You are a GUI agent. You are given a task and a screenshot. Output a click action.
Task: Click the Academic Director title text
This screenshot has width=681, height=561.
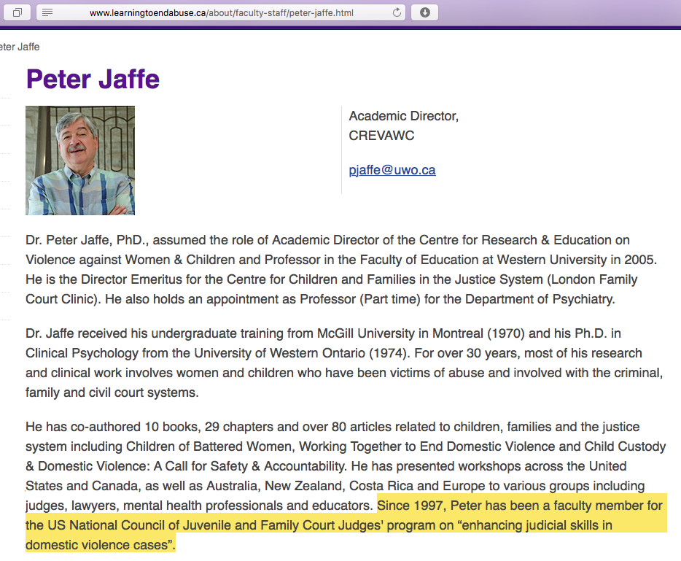point(404,116)
